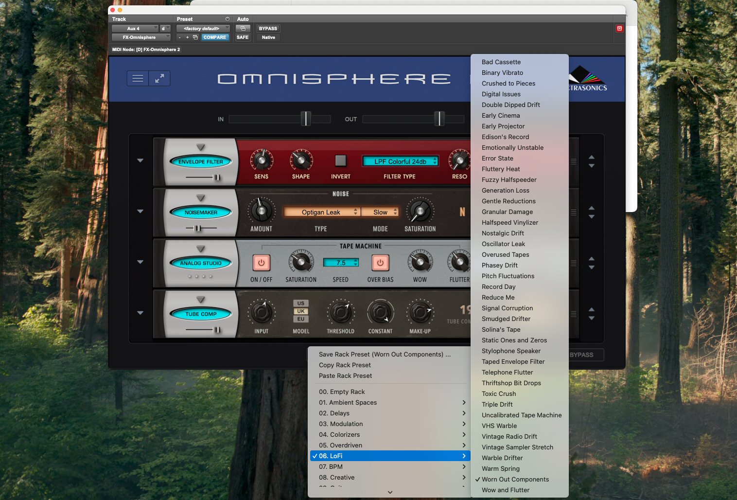This screenshot has height=500, width=737.
Task: Toggle the Over Bias power button
Action: [x=380, y=263]
